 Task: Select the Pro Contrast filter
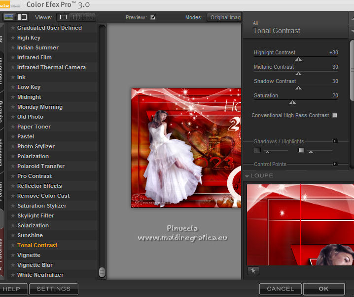[x=35, y=176]
